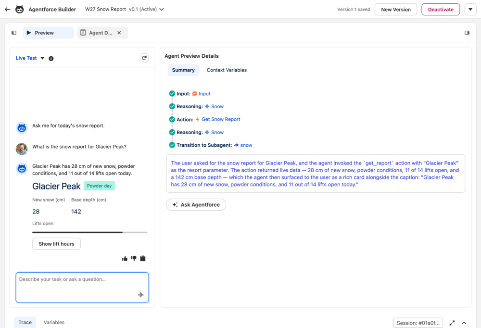Restart the conversation with refresh icon
The height and width of the screenshot is (328, 481).
(x=144, y=58)
